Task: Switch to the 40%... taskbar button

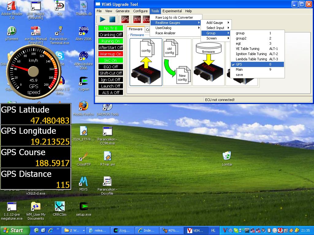Action: pos(171,230)
